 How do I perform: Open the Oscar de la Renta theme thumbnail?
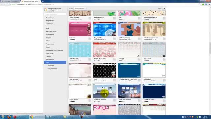click(x=105, y=50)
